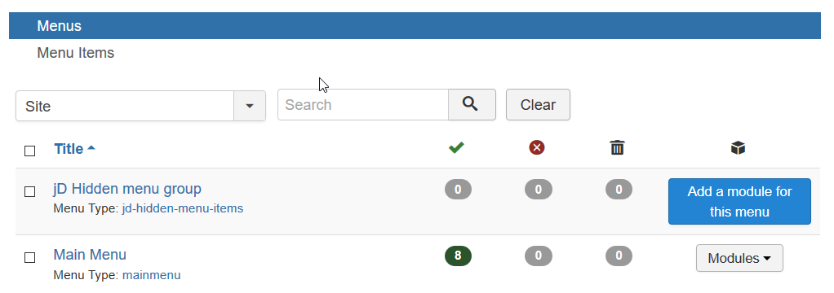This screenshot has width=834, height=293.
Task: Click the trash can trashed column icon
Action: click(x=617, y=147)
